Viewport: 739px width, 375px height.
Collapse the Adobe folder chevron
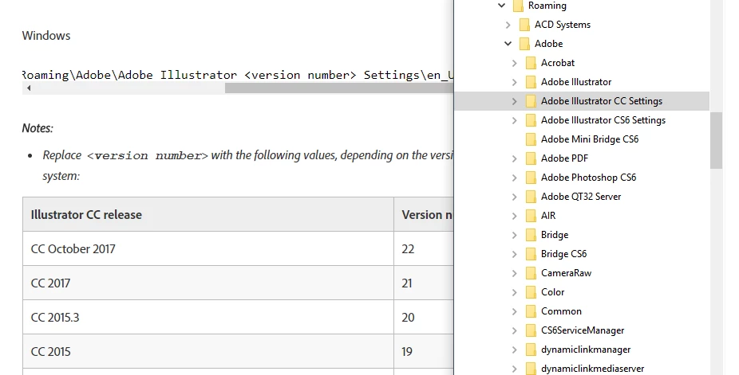click(x=508, y=44)
